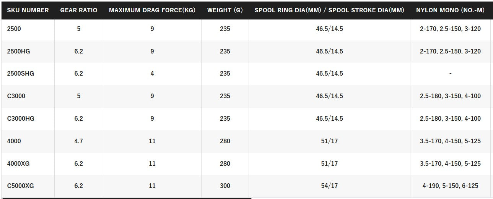Click the SKU NUMBER column header
This screenshot has width=493, height=199.
[28, 10]
